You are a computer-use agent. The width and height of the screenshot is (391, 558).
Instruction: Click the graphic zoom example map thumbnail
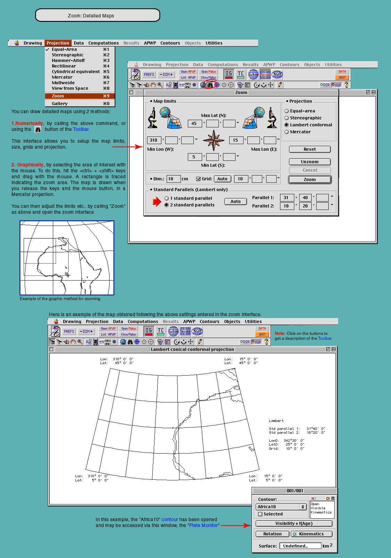pyautogui.click(x=67, y=258)
